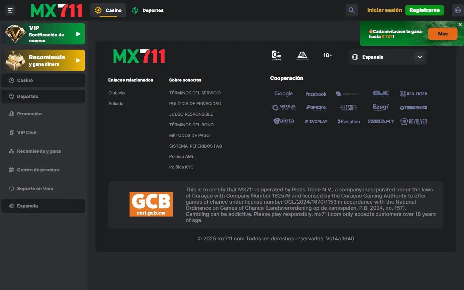The height and width of the screenshot is (290, 464).
Task: Click the Spinomenal provider logo
Action: pos(349,94)
